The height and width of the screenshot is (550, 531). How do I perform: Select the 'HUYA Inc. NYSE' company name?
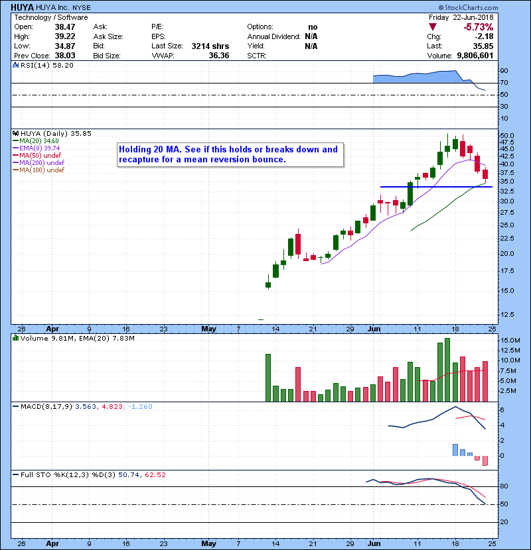click(x=63, y=8)
